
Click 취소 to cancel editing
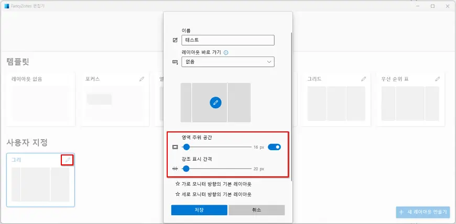point(256,210)
